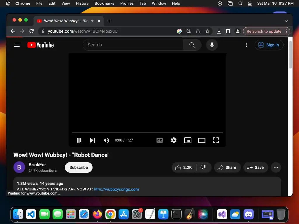The width and height of the screenshot is (299, 224).
Task: Install app from the address bar icon
Action: click(x=189, y=31)
